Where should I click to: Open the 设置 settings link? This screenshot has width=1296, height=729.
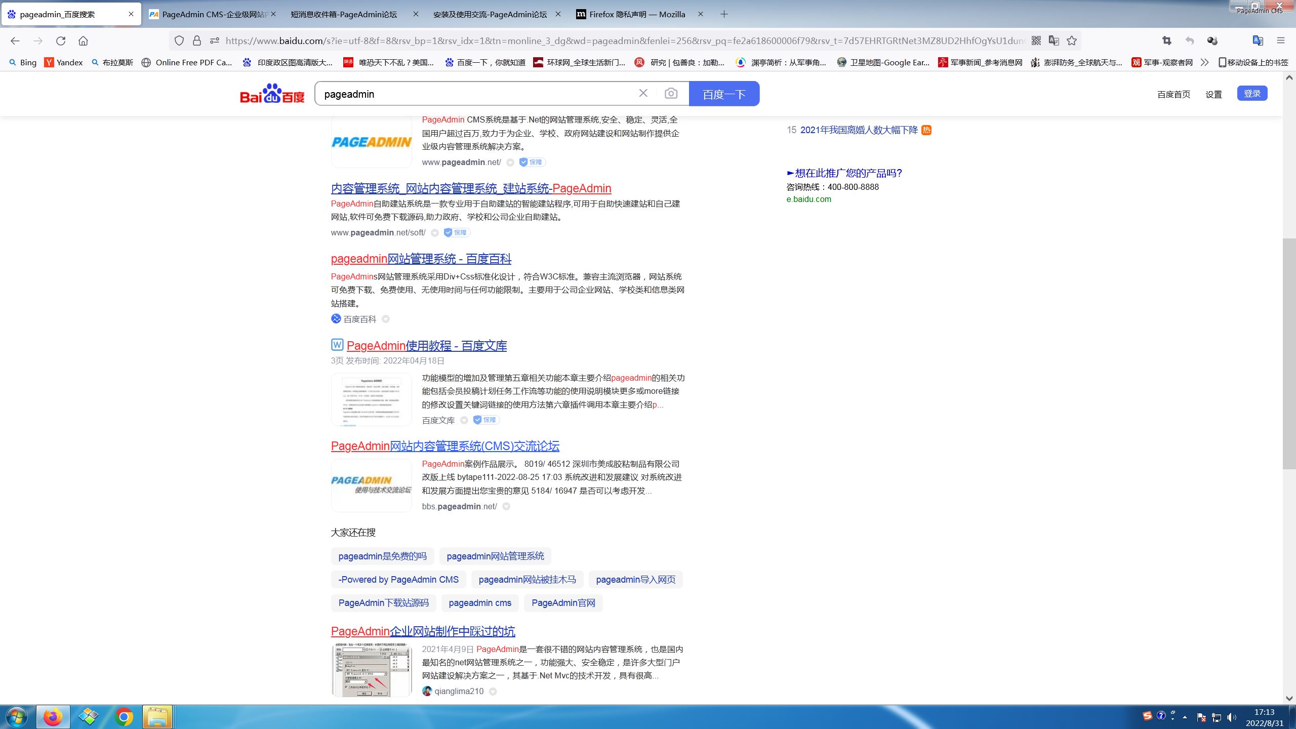coord(1213,94)
